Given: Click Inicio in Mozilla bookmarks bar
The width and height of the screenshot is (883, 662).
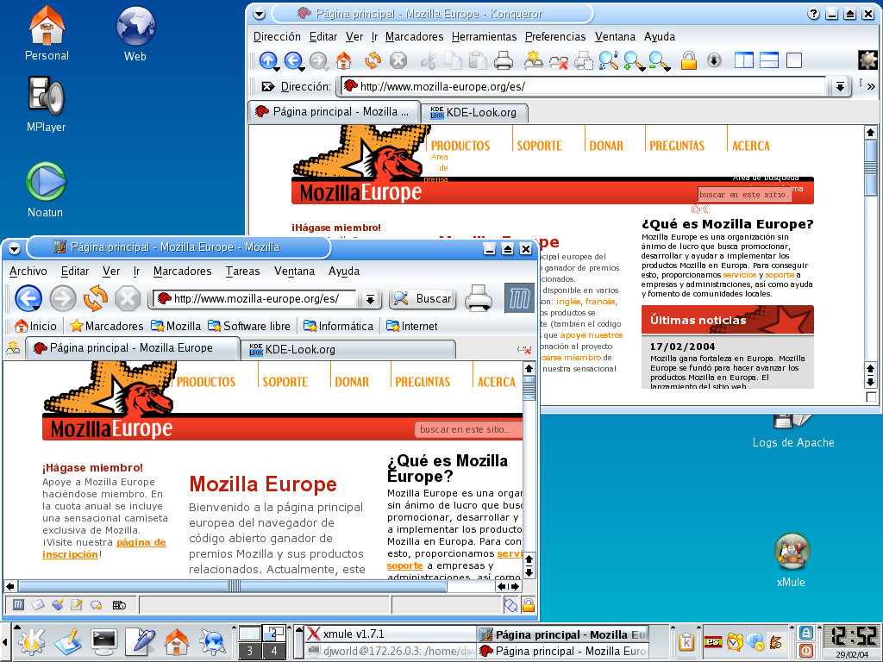Looking at the screenshot, I should point(35,326).
